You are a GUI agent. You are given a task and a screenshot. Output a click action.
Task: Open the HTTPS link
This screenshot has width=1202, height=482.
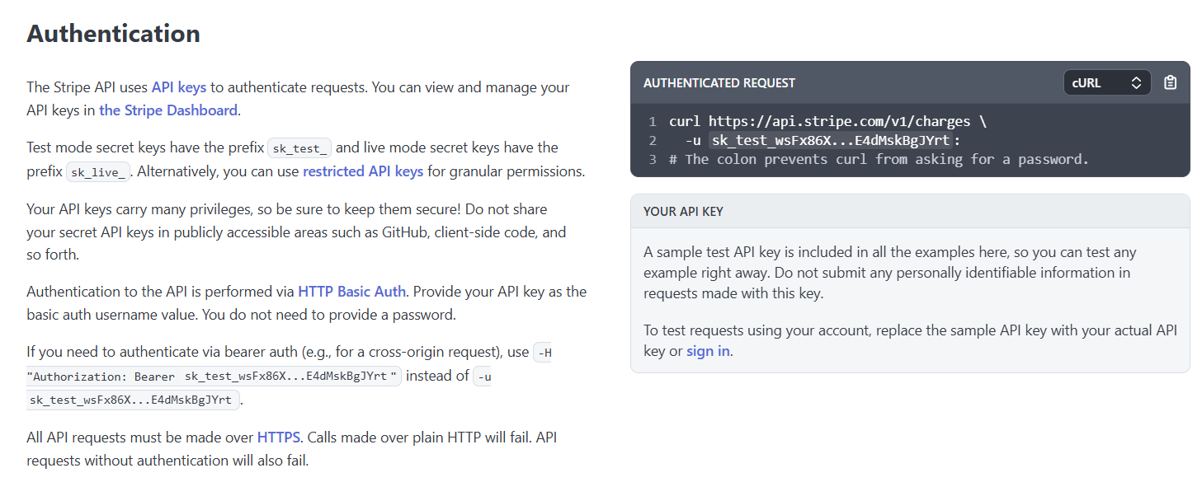click(x=279, y=437)
